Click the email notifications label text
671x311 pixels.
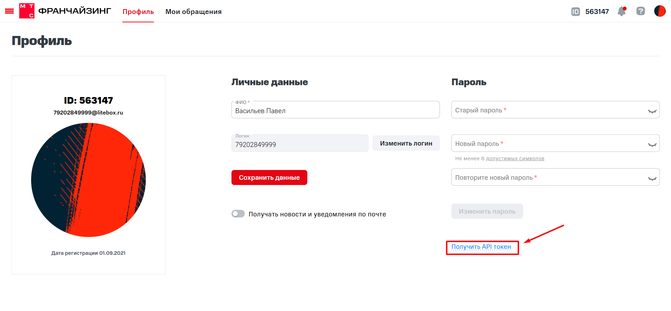click(x=317, y=214)
